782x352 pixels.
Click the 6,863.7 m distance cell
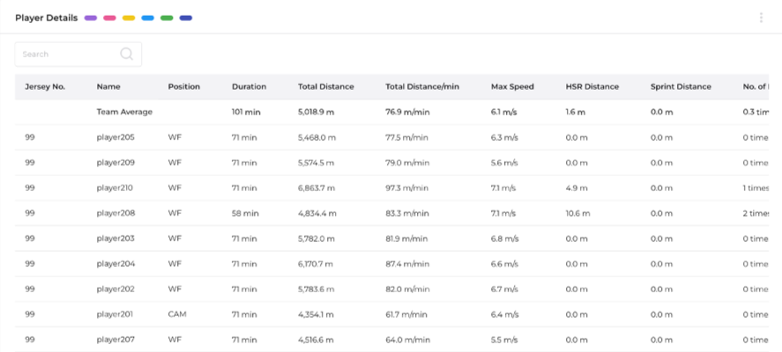coord(317,188)
